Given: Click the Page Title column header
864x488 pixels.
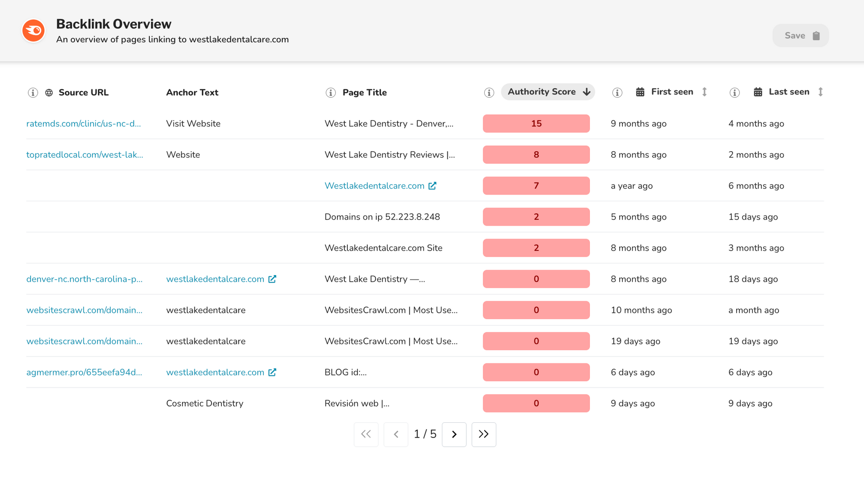Looking at the screenshot, I should 364,93.
